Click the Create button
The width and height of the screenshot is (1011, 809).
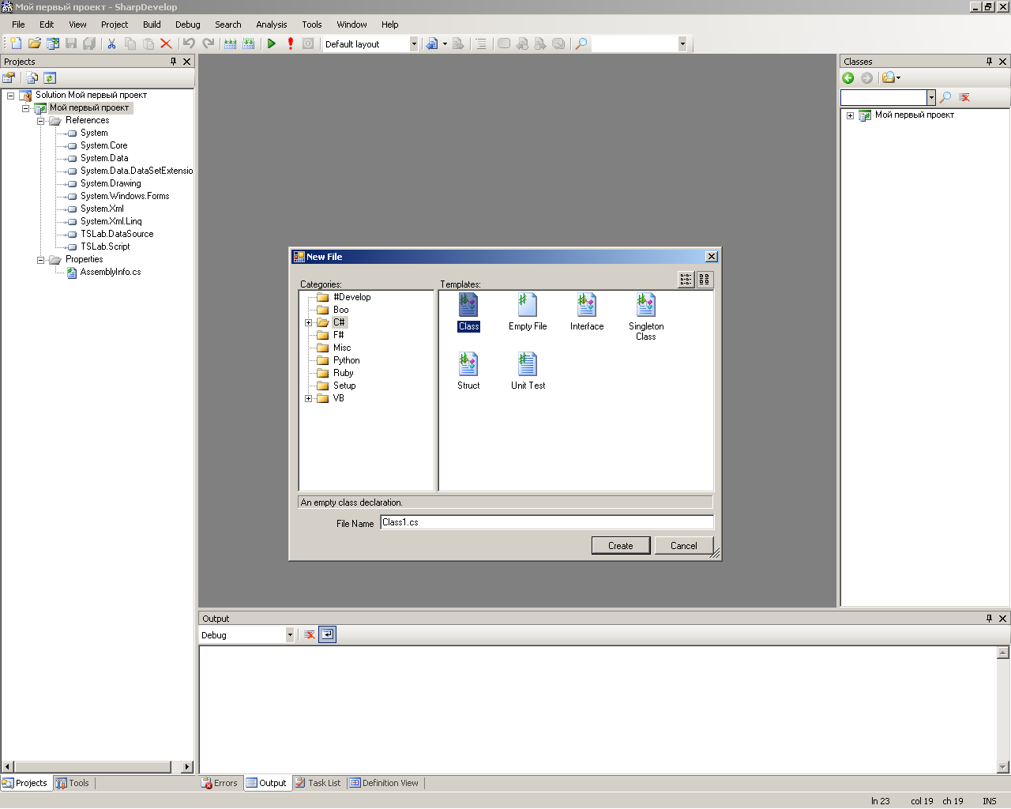click(620, 546)
